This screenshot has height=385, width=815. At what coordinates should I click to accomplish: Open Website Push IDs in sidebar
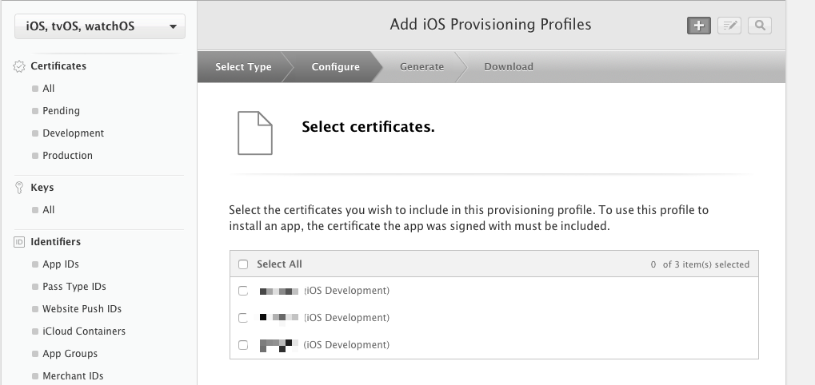pyautogui.click(x=82, y=309)
